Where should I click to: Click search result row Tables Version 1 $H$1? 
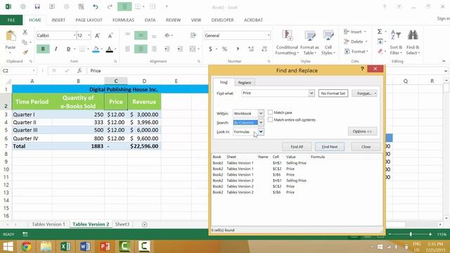[296, 163]
